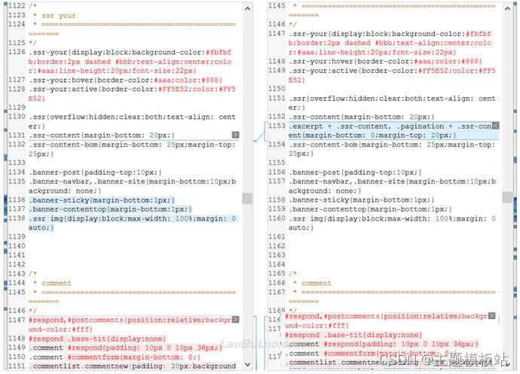Click right pane line number 1161

click(x=277, y=236)
